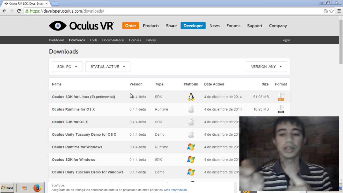Viewport: 343px width, 193px height.
Task: Download the TAR.XZ file for Linux SDK
Action: pos(281,97)
